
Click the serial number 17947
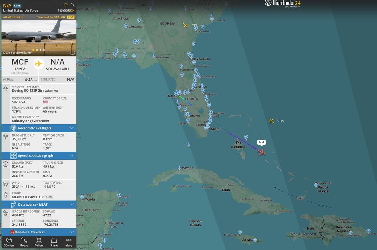pos(17,112)
